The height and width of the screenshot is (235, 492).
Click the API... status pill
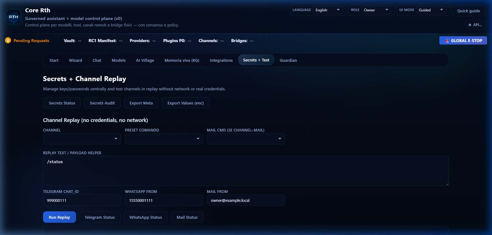tap(475, 25)
